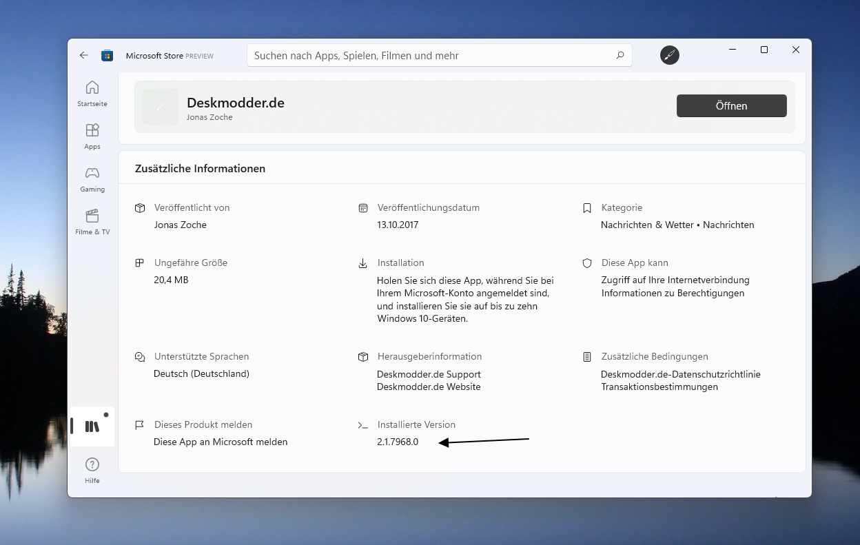The height and width of the screenshot is (545, 860).
Task: Click the Deskmodder.de app thumbnail
Action: pos(160,107)
